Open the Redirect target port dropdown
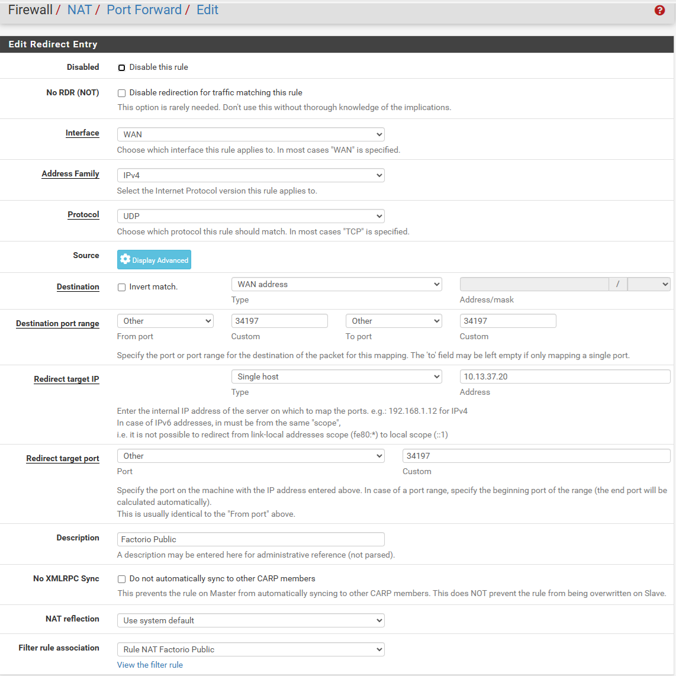Viewport: 676px width, 676px height. coord(250,456)
